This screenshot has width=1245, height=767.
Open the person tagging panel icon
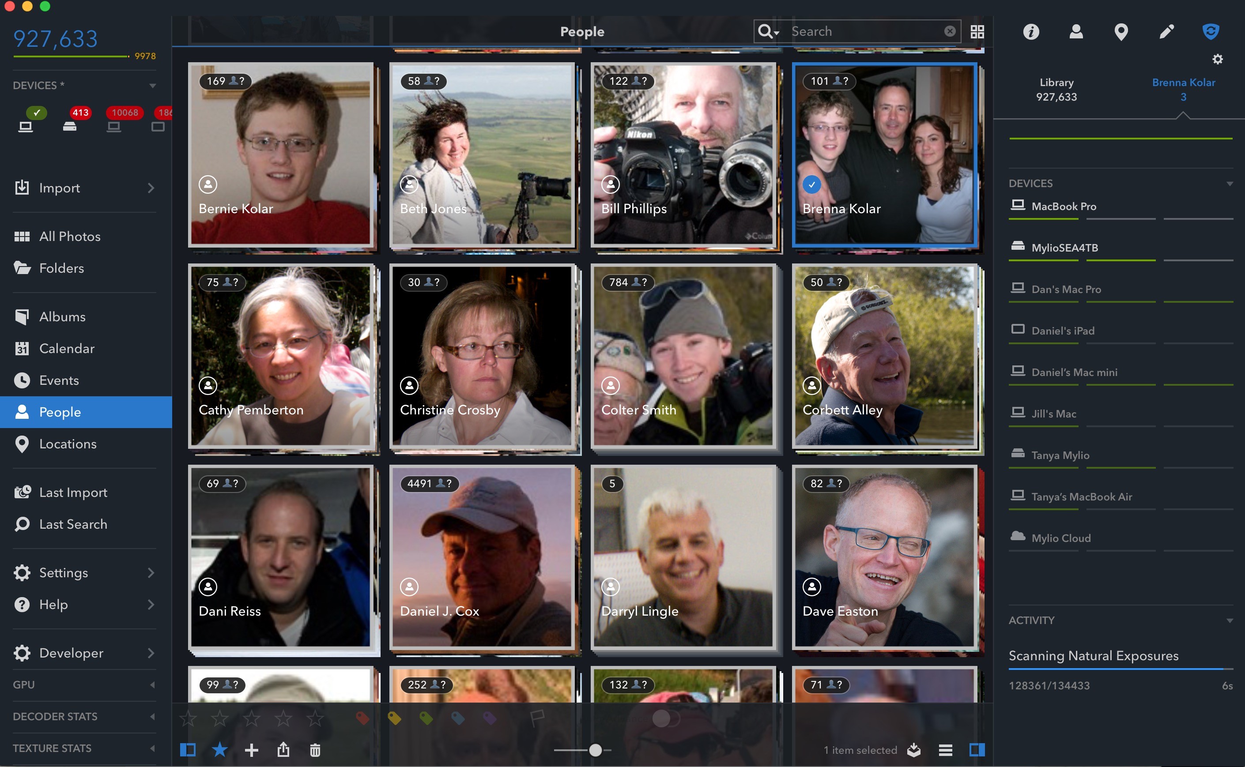(x=1076, y=31)
